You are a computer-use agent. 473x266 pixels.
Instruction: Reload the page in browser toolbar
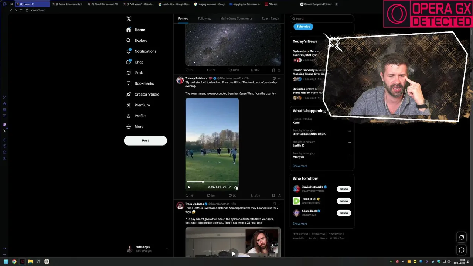tap(21, 10)
